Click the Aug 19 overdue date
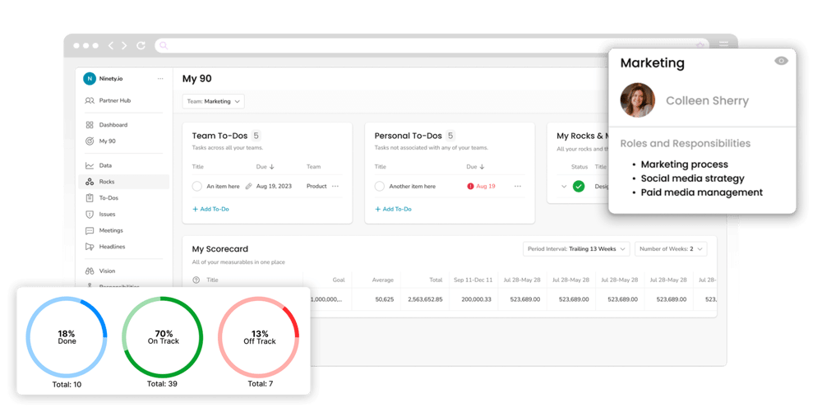 tap(486, 186)
